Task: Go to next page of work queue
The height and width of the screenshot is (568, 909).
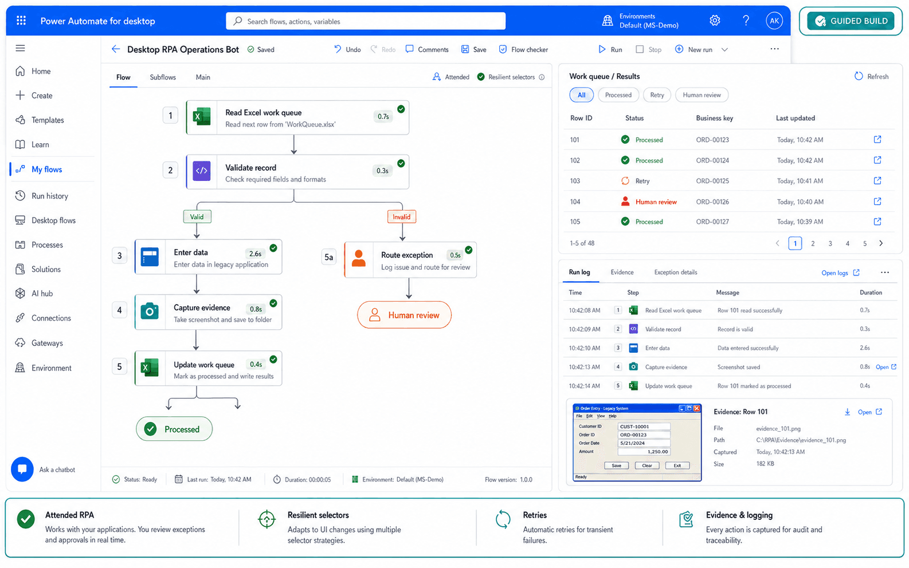Action: coord(881,243)
